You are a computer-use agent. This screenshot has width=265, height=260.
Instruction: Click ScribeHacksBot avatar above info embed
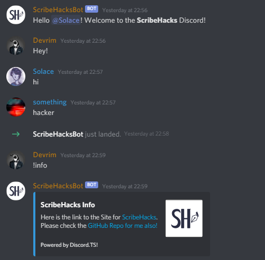pos(16,191)
